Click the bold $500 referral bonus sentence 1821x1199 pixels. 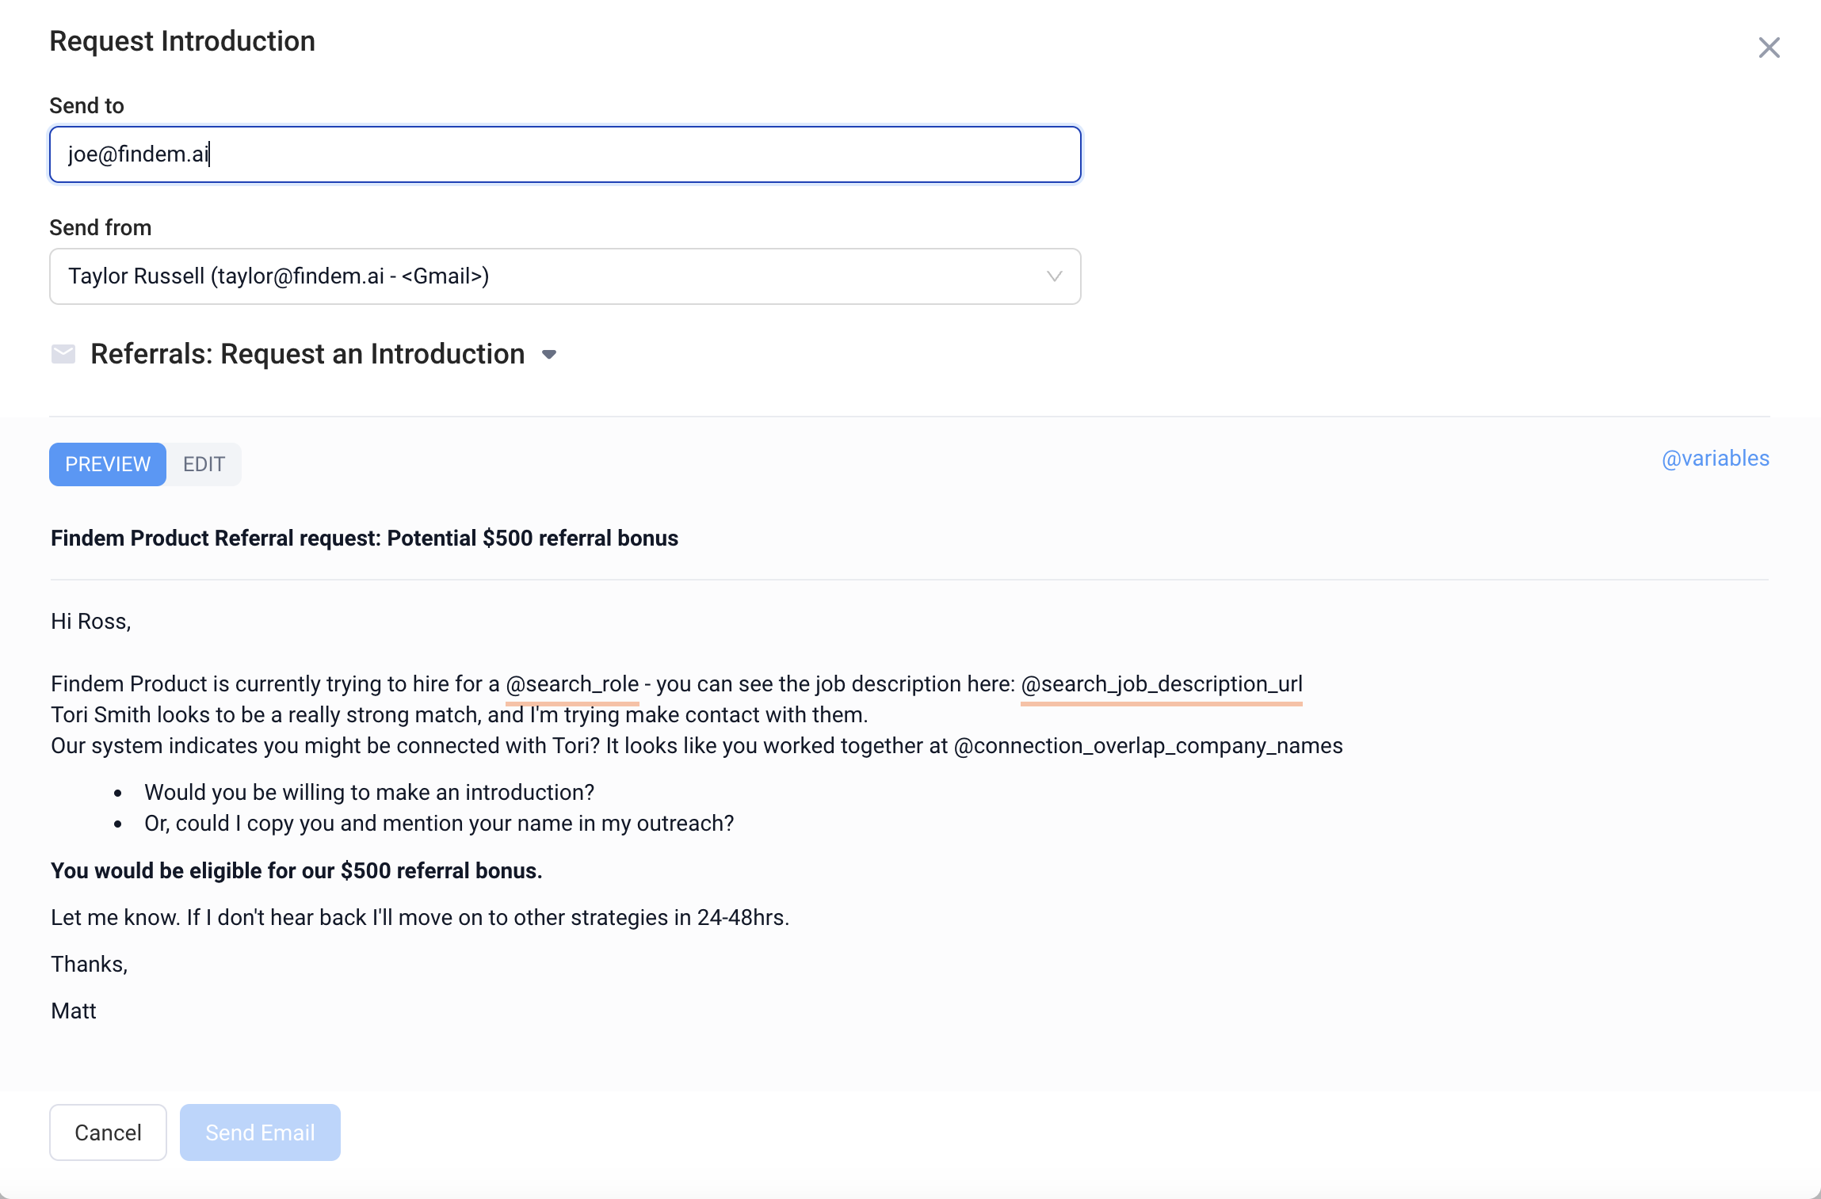296,871
